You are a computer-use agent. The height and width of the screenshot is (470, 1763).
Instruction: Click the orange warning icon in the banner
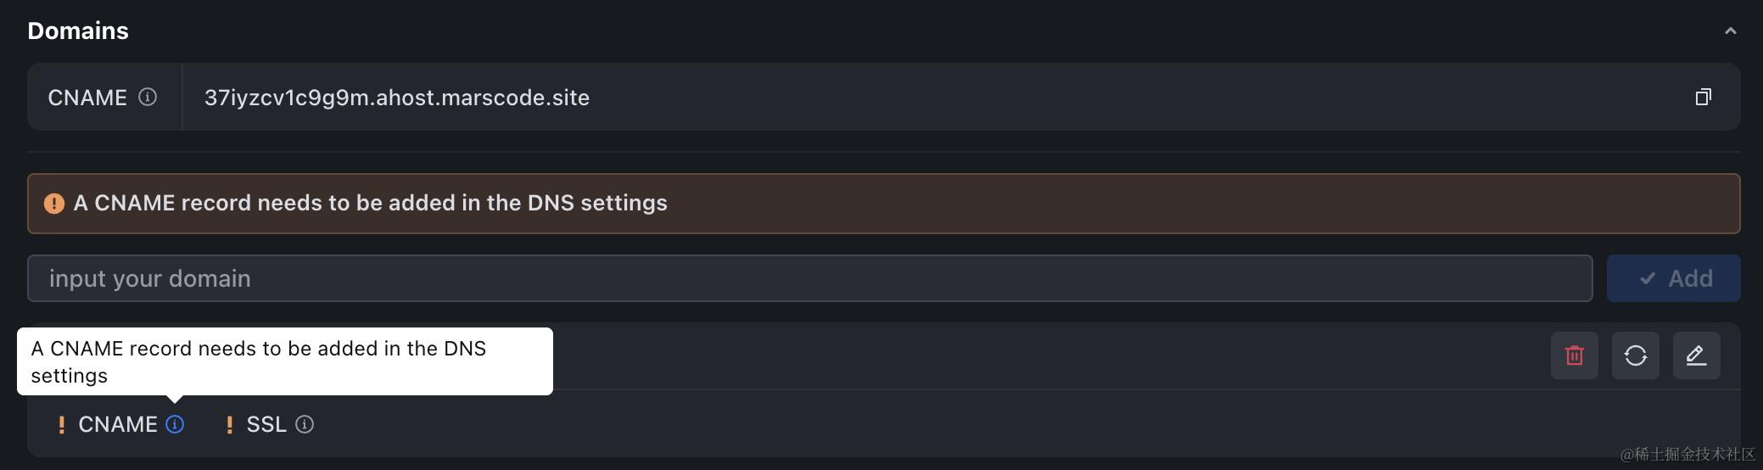54,204
